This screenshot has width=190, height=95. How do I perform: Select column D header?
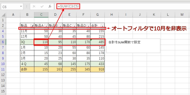tap(55, 15)
